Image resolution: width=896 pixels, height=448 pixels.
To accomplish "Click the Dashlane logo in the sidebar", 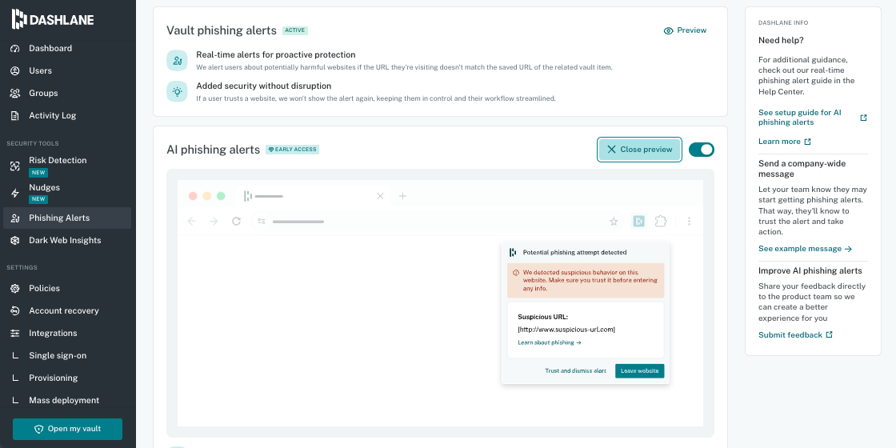I will click(53, 19).
